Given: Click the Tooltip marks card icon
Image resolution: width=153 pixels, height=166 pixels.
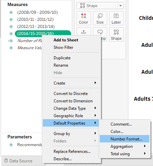Looking at the screenshot, I should click(100, 32).
